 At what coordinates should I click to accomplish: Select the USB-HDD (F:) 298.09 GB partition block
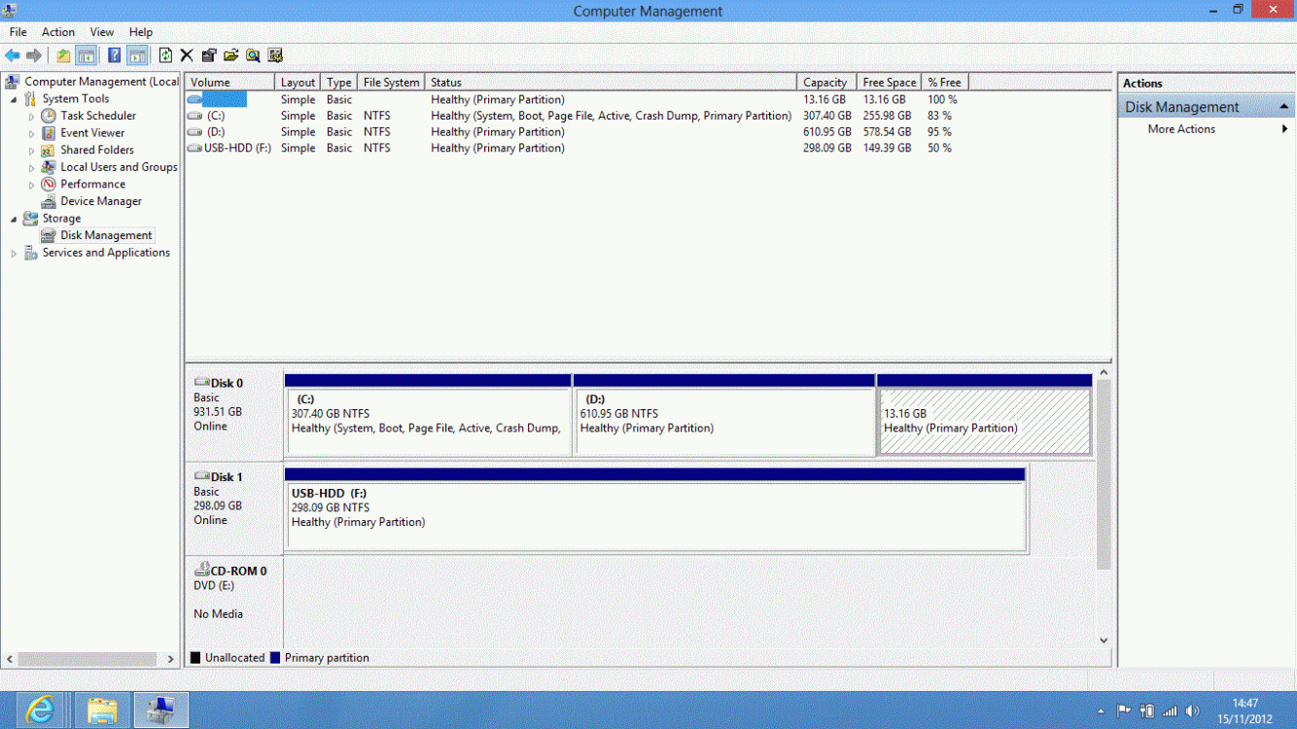pyautogui.click(x=655, y=509)
